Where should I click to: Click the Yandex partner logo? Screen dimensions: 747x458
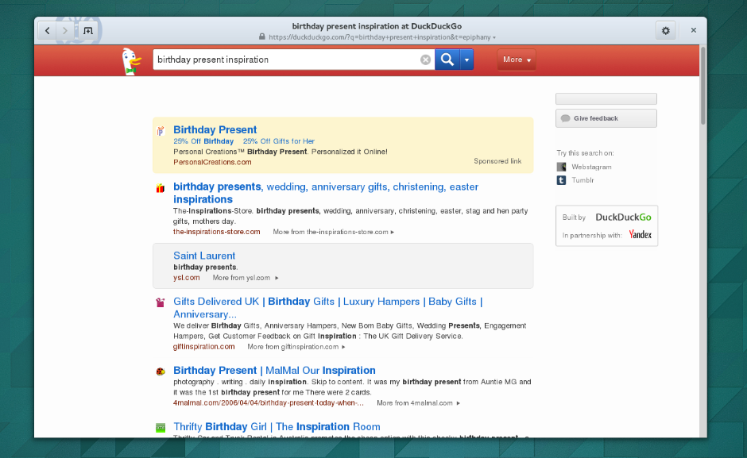pos(640,235)
